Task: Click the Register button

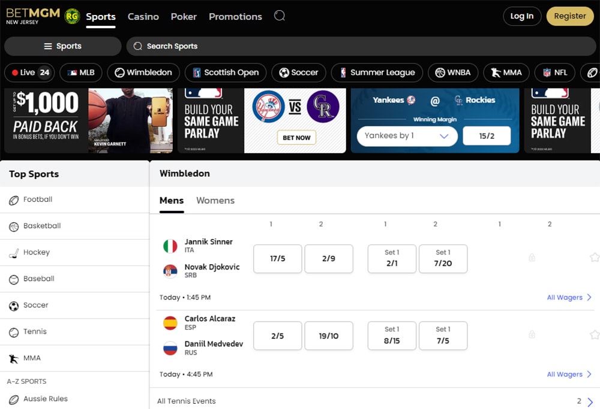Action: [570, 16]
